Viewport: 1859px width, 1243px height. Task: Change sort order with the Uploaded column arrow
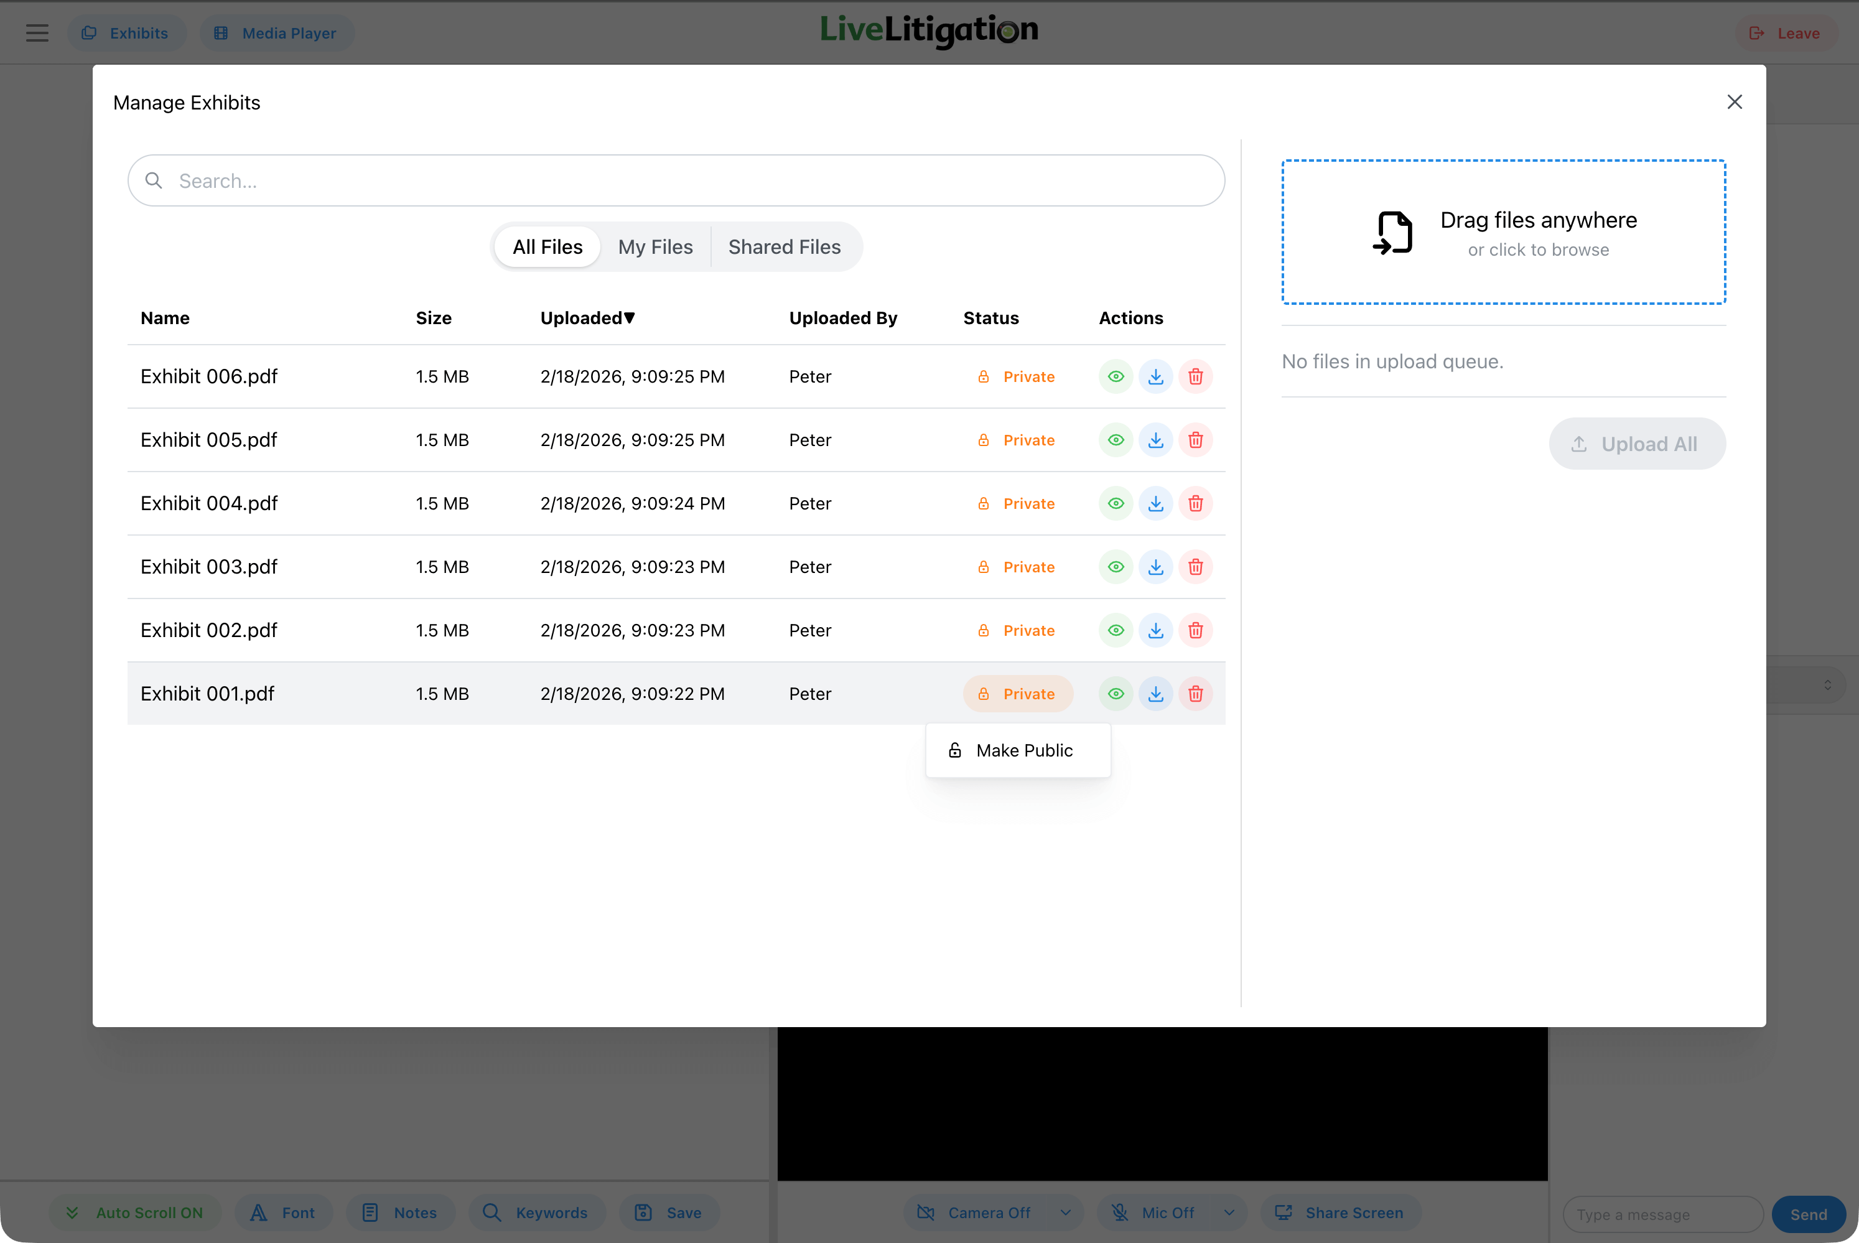point(630,317)
